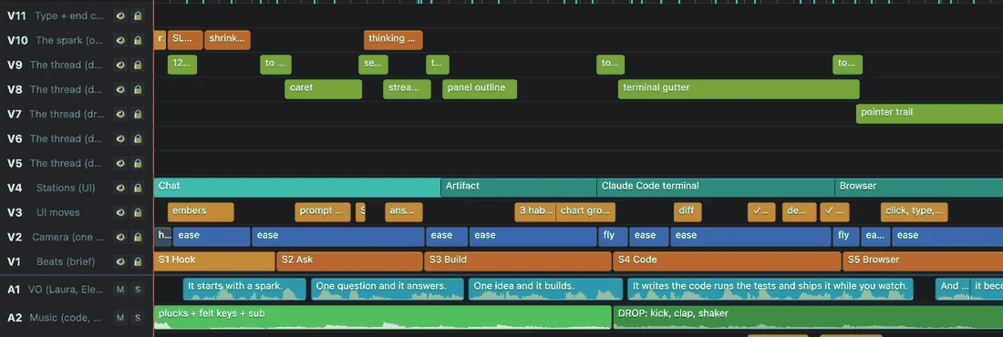Image resolution: width=1003 pixels, height=337 pixels.
Task: Hide the V7 The thread track
Action: pos(120,114)
